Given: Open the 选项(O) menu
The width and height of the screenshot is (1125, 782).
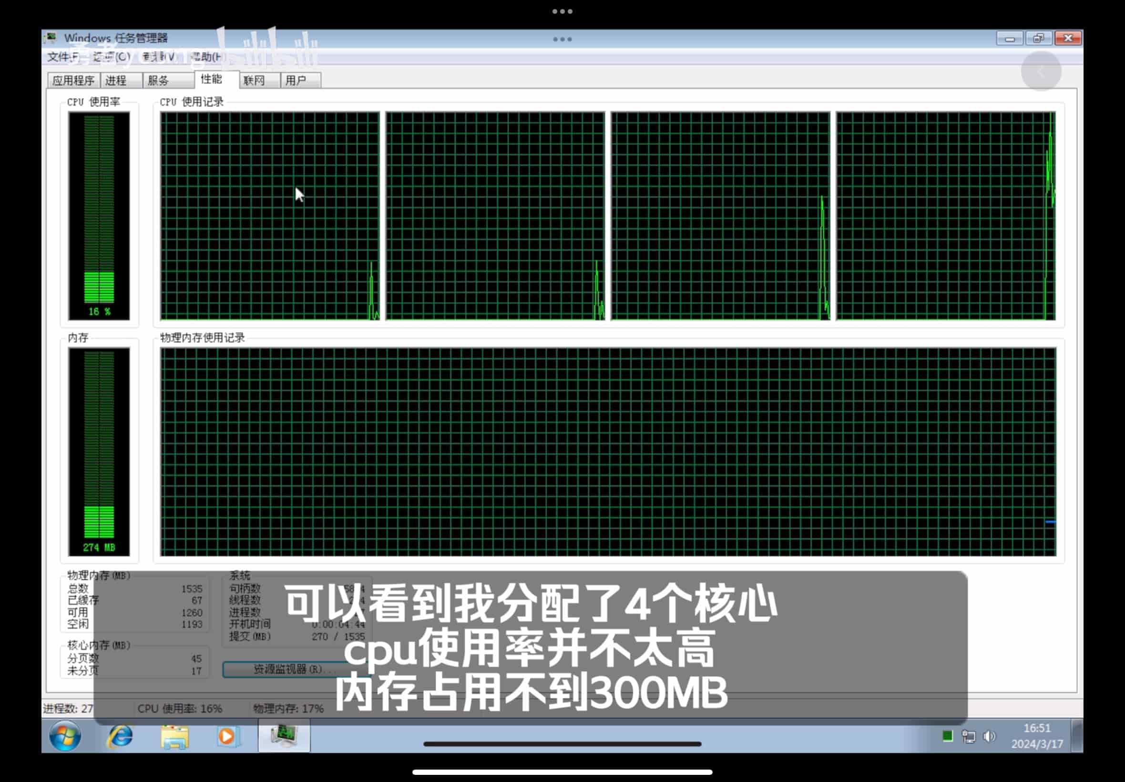Looking at the screenshot, I should pyautogui.click(x=112, y=57).
